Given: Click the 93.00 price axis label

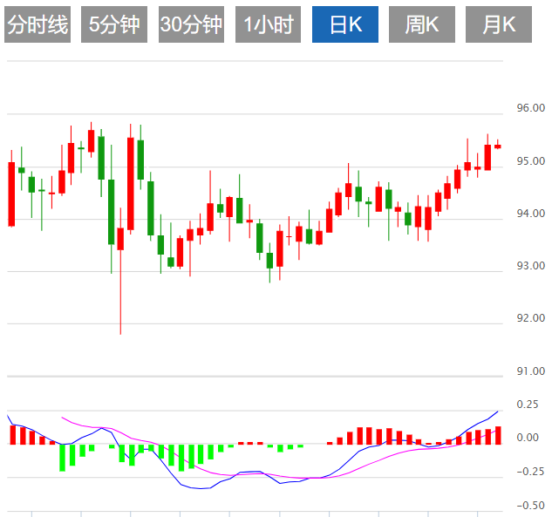Looking at the screenshot, I should pyautogui.click(x=531, y=266).
